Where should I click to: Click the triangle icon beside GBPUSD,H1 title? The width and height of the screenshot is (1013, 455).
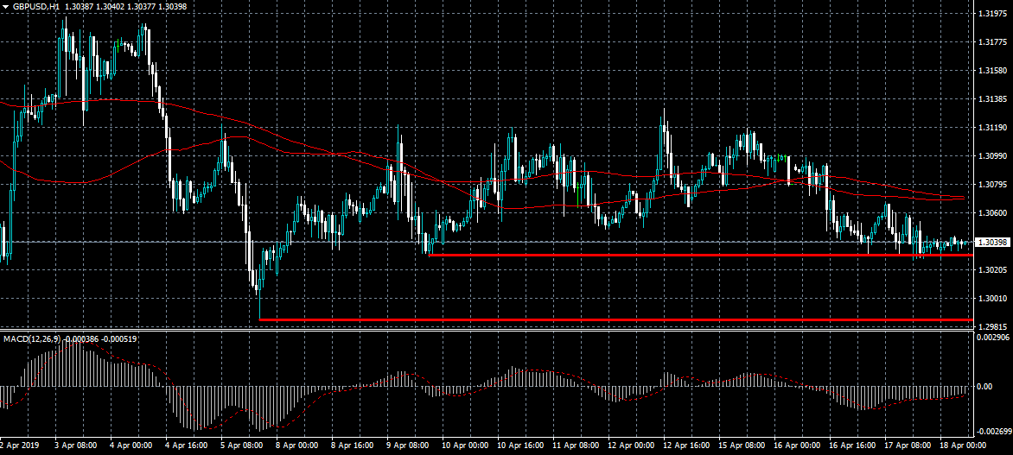coord(6,6)
